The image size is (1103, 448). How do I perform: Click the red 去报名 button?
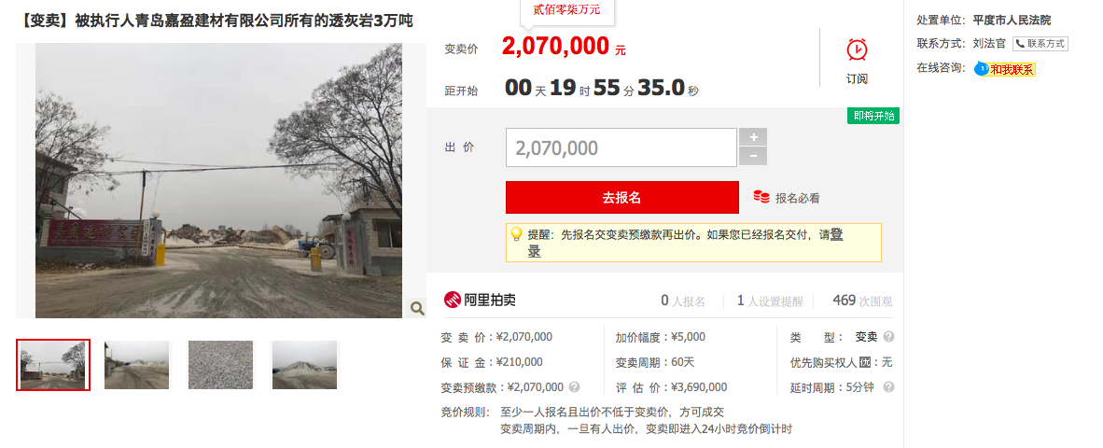621,198
